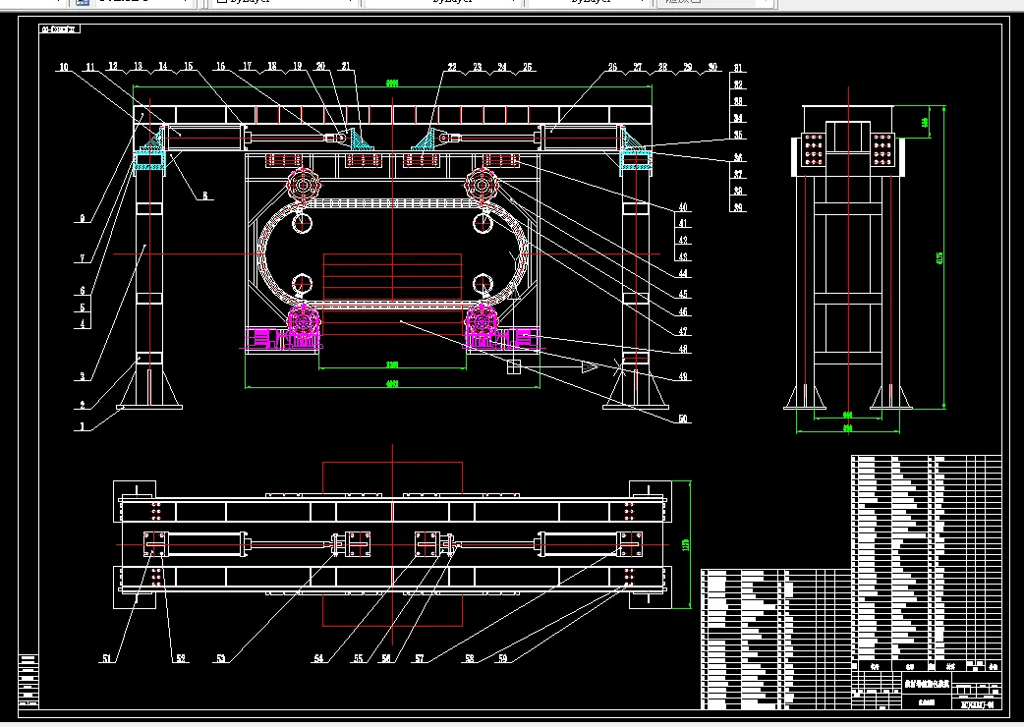The height and width of the screenshot is (727, 1024).
Task: Click part callout 8 under beam
Action: pos(204,196)
